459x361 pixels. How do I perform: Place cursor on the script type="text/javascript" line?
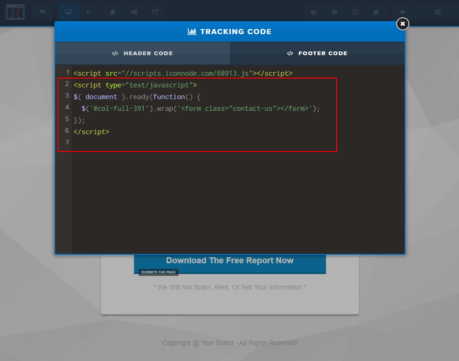click(135, 85)
